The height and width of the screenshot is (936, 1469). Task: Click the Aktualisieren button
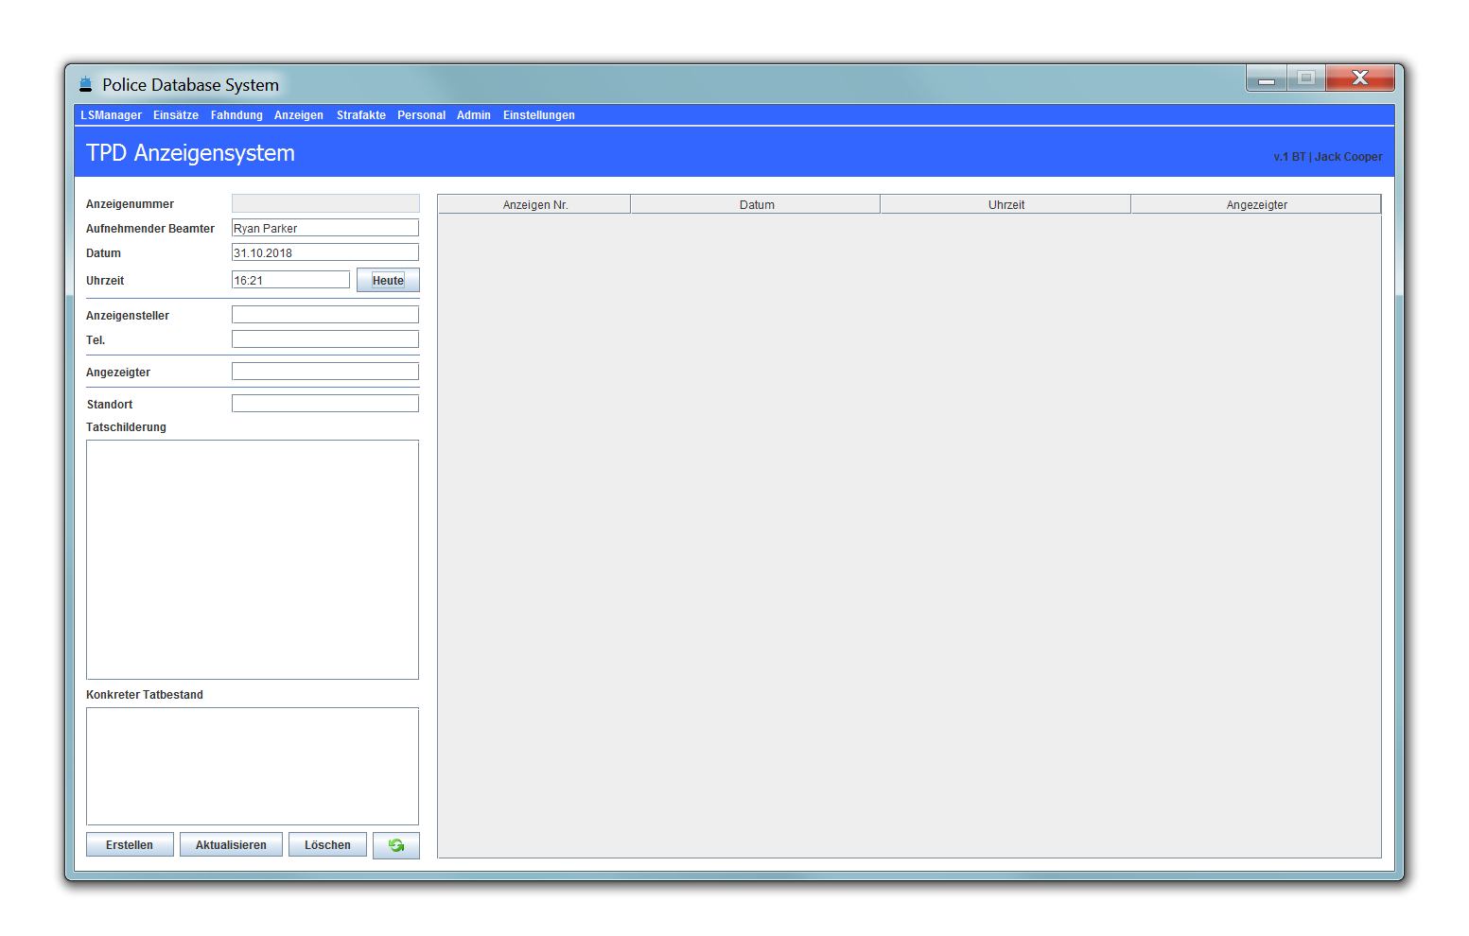pyautogui.click(x=231, y=845)
